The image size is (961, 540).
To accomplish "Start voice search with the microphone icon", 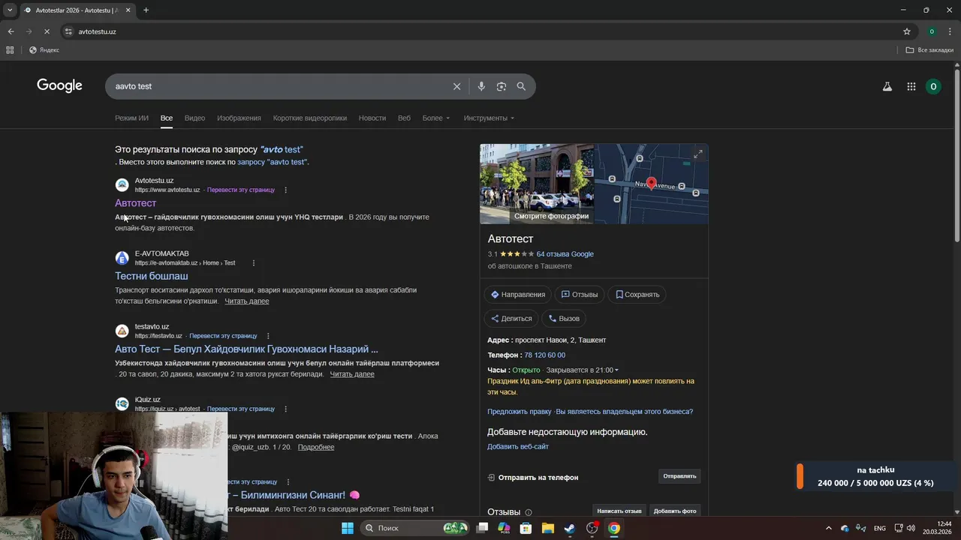I will [481, 86].
